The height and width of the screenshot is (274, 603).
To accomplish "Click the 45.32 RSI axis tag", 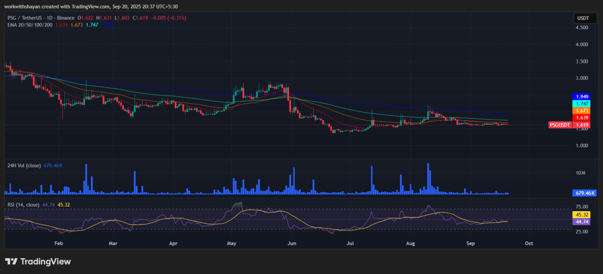I will [x=582, y=214].
